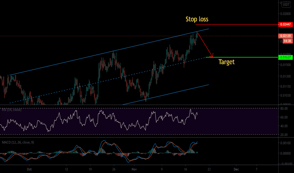Click '19' on the time axis
The height and width of the screenshot is (173, 294).
click(x=90, y=169)
